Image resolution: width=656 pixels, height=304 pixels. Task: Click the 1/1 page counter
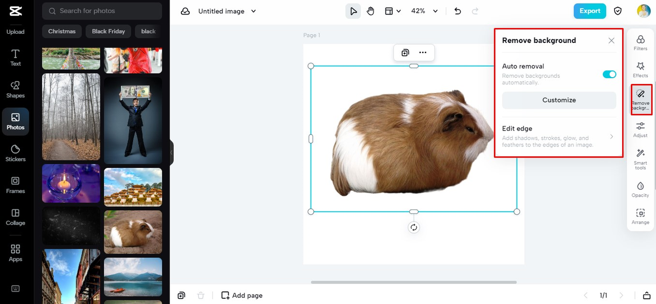click(604, 295)
